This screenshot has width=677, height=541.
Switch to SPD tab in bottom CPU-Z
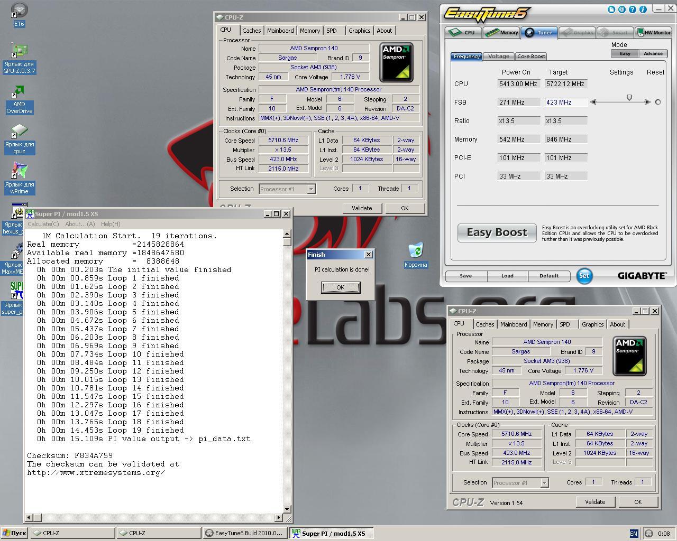[x=565, y=324]
